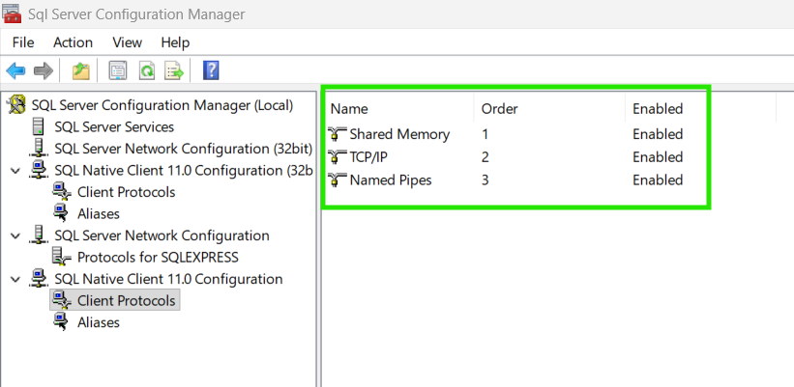The height and width of the screenshot is (387, 794).
Task: Click order value 3 for Named Pipes
Action: click(x=485, y=180)
